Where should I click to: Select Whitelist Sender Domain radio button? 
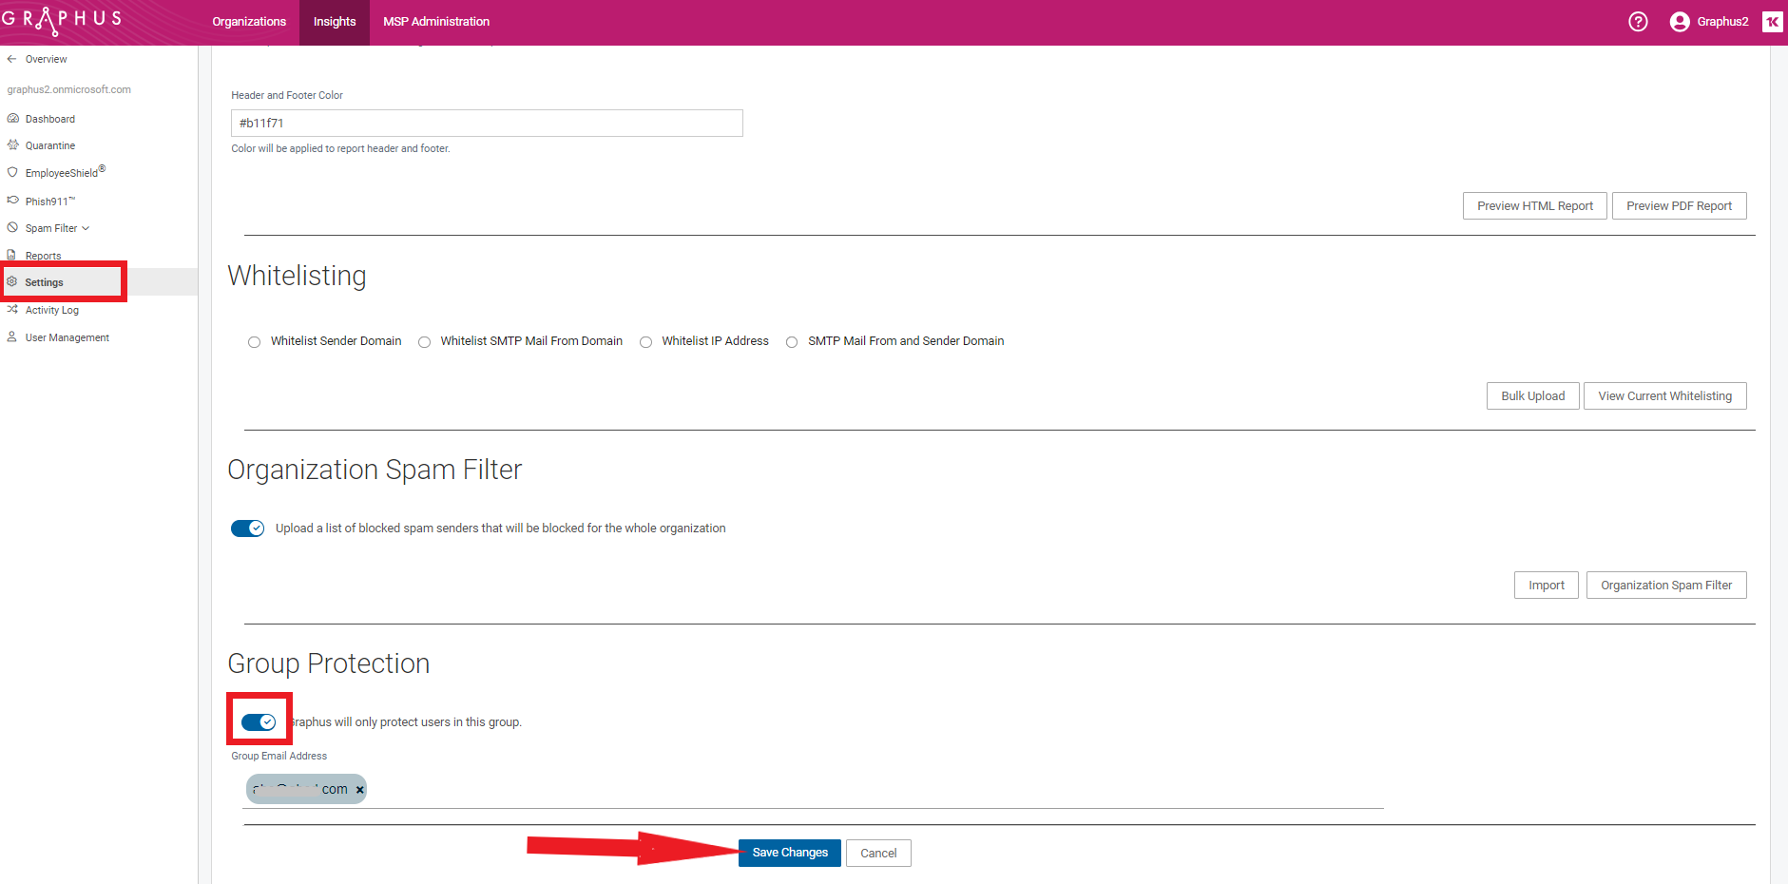[x=254, y=342]
